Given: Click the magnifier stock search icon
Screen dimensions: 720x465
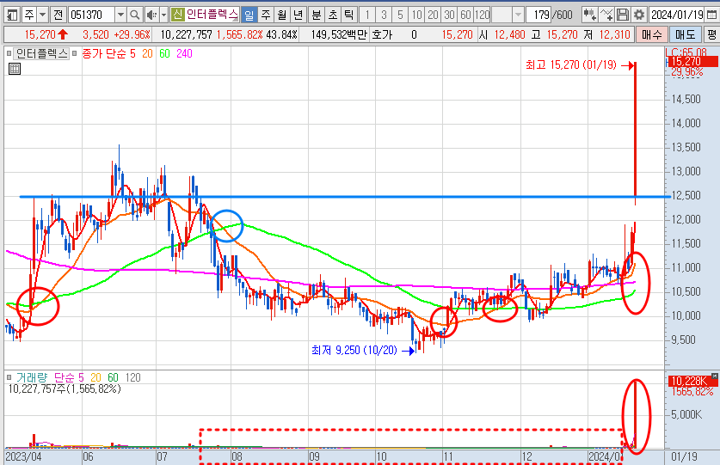Looking at the screenshot, I should pos(134,15).
